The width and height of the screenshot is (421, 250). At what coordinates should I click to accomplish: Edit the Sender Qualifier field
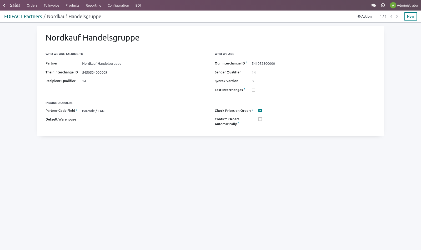tap(313, 72)
